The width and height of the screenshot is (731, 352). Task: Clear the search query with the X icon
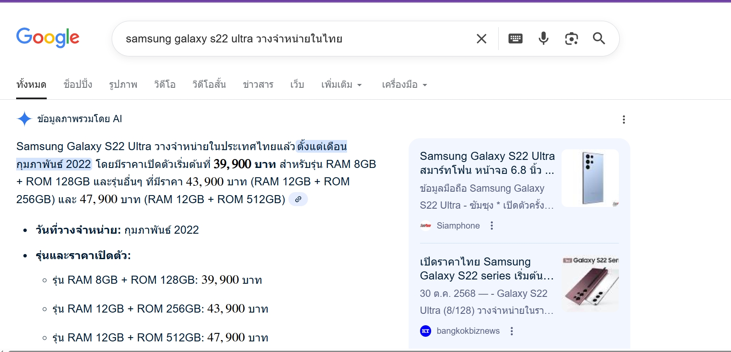[481, 39]
